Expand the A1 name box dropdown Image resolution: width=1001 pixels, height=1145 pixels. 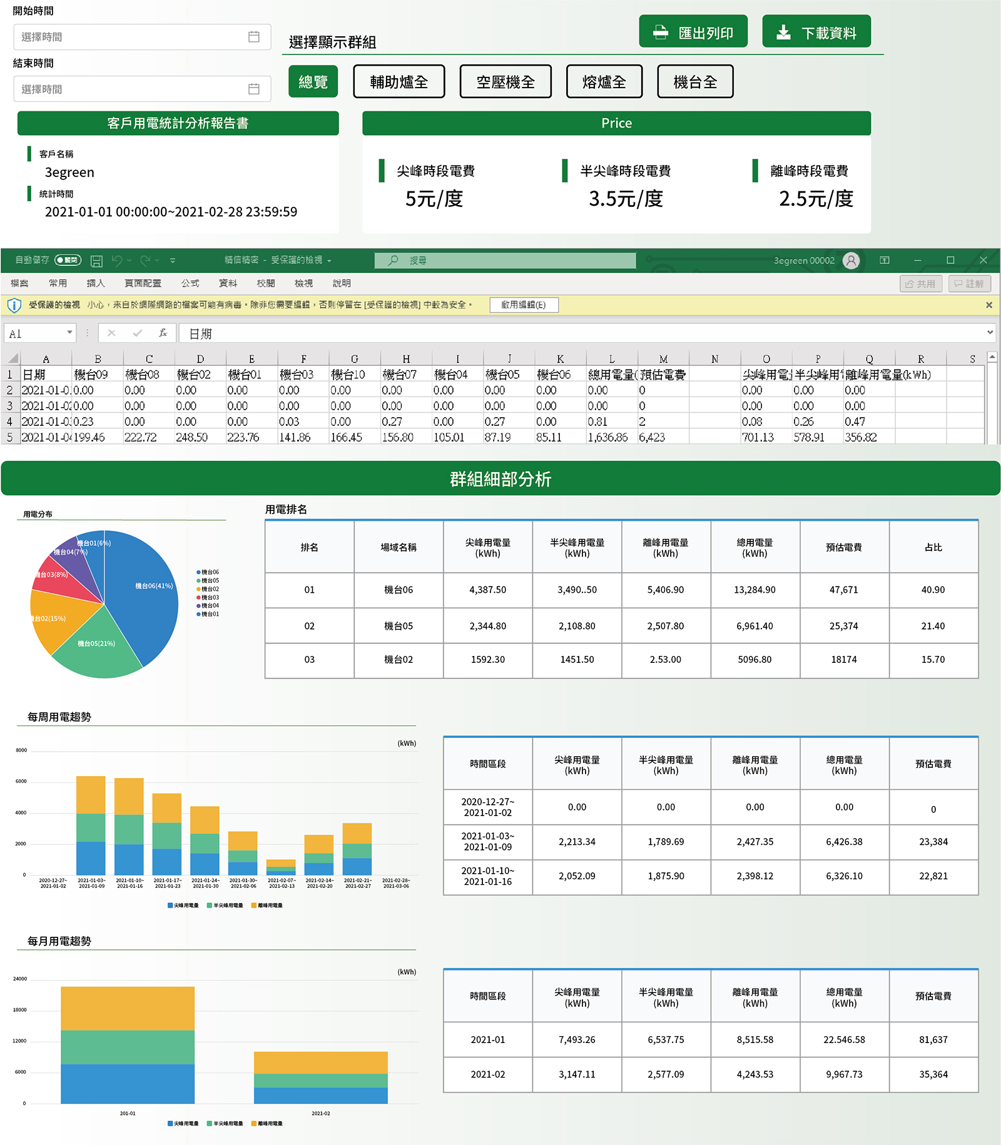[x=69, y=333]
